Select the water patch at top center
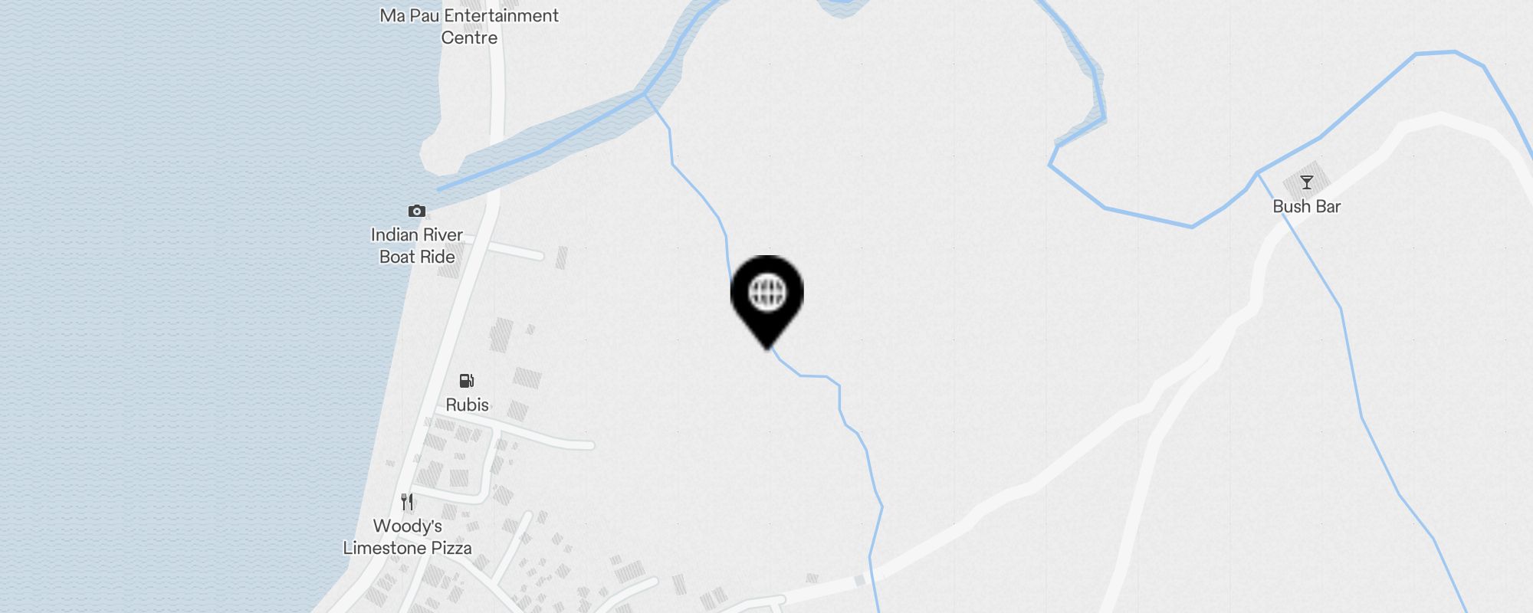Viewport: 1533px width, 613px height. tap(842, 7)
